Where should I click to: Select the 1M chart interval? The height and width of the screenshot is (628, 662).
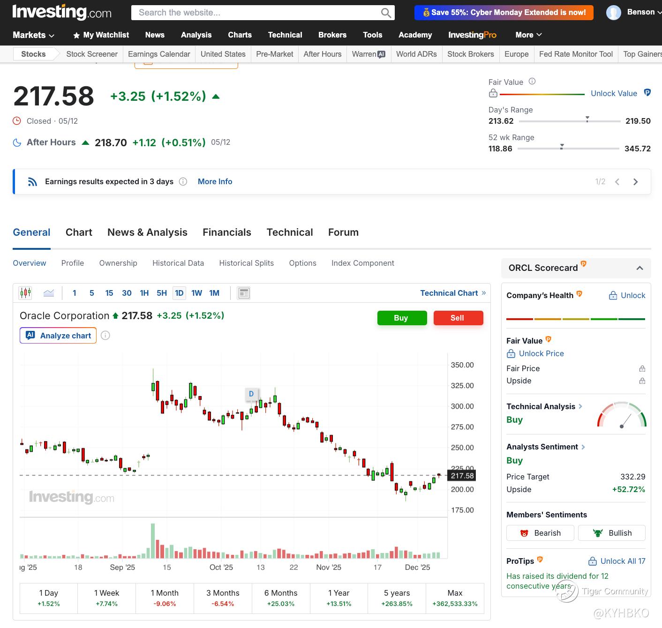point(214,293)
